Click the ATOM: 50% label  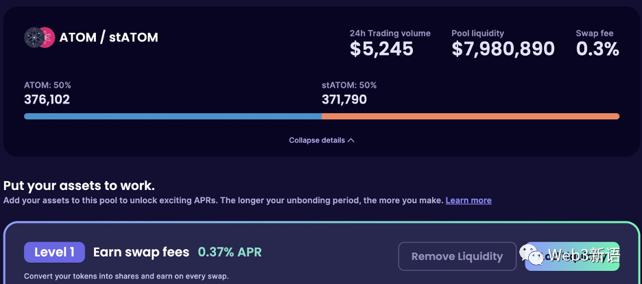pos(47,86)
